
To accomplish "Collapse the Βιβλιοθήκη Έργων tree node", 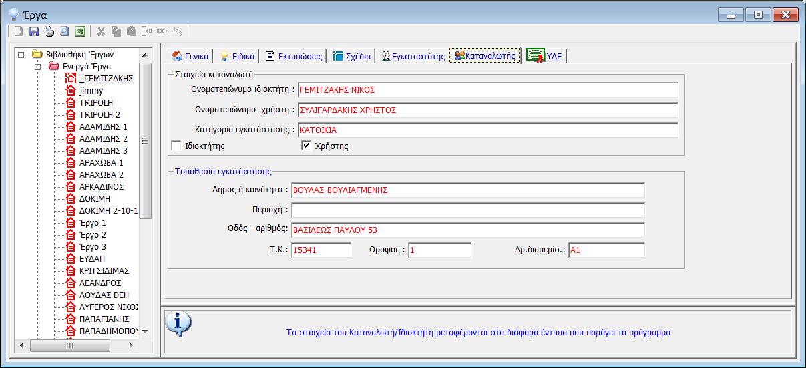I will (21, 55).
